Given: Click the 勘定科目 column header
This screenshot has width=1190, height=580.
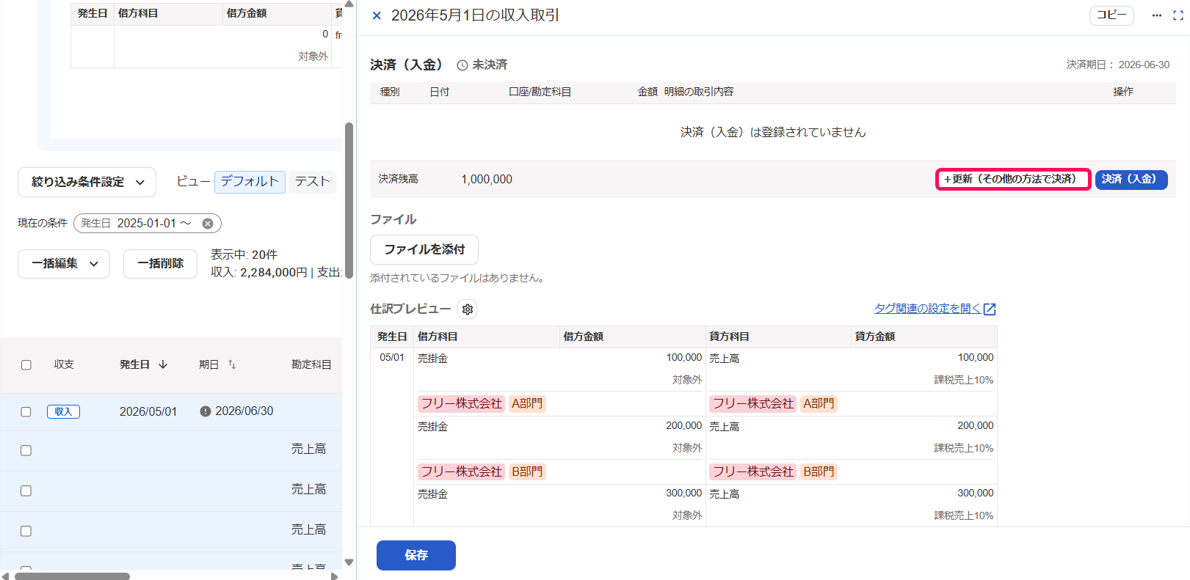Looking at the screenshot, I should pos(311,364).
